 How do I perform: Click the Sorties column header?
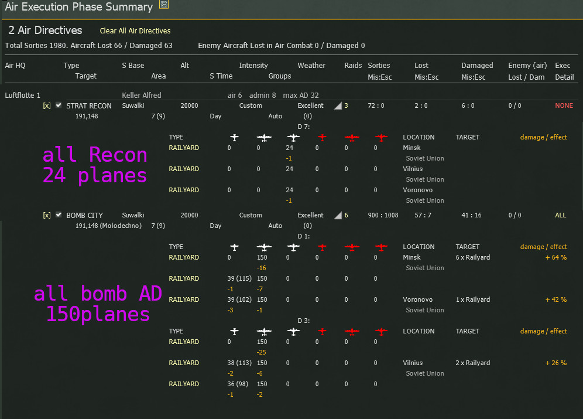click(x=379, y=66)
